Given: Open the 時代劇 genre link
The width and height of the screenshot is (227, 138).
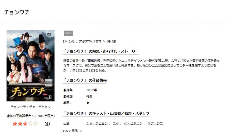Looking at the screenshot, I should pyautogui.click(x=112, y=42).
